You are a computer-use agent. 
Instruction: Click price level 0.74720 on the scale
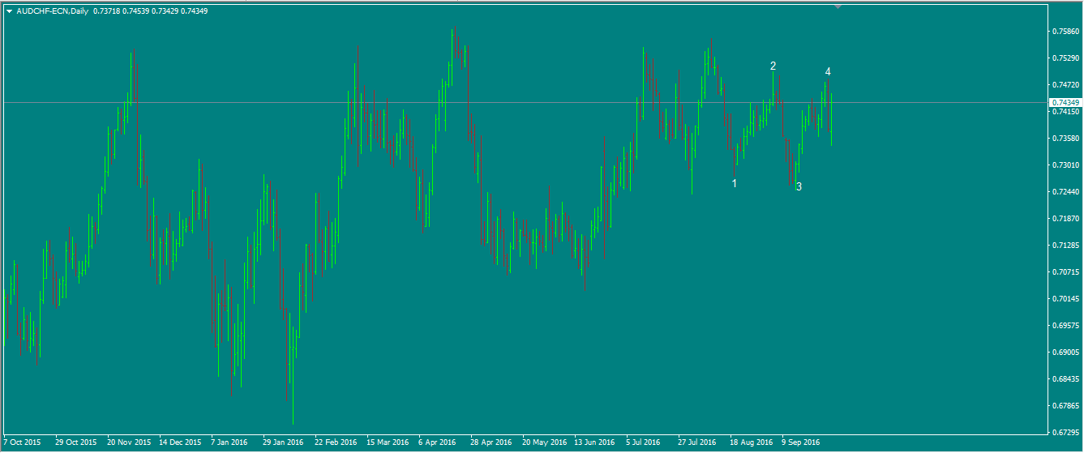1065,85
